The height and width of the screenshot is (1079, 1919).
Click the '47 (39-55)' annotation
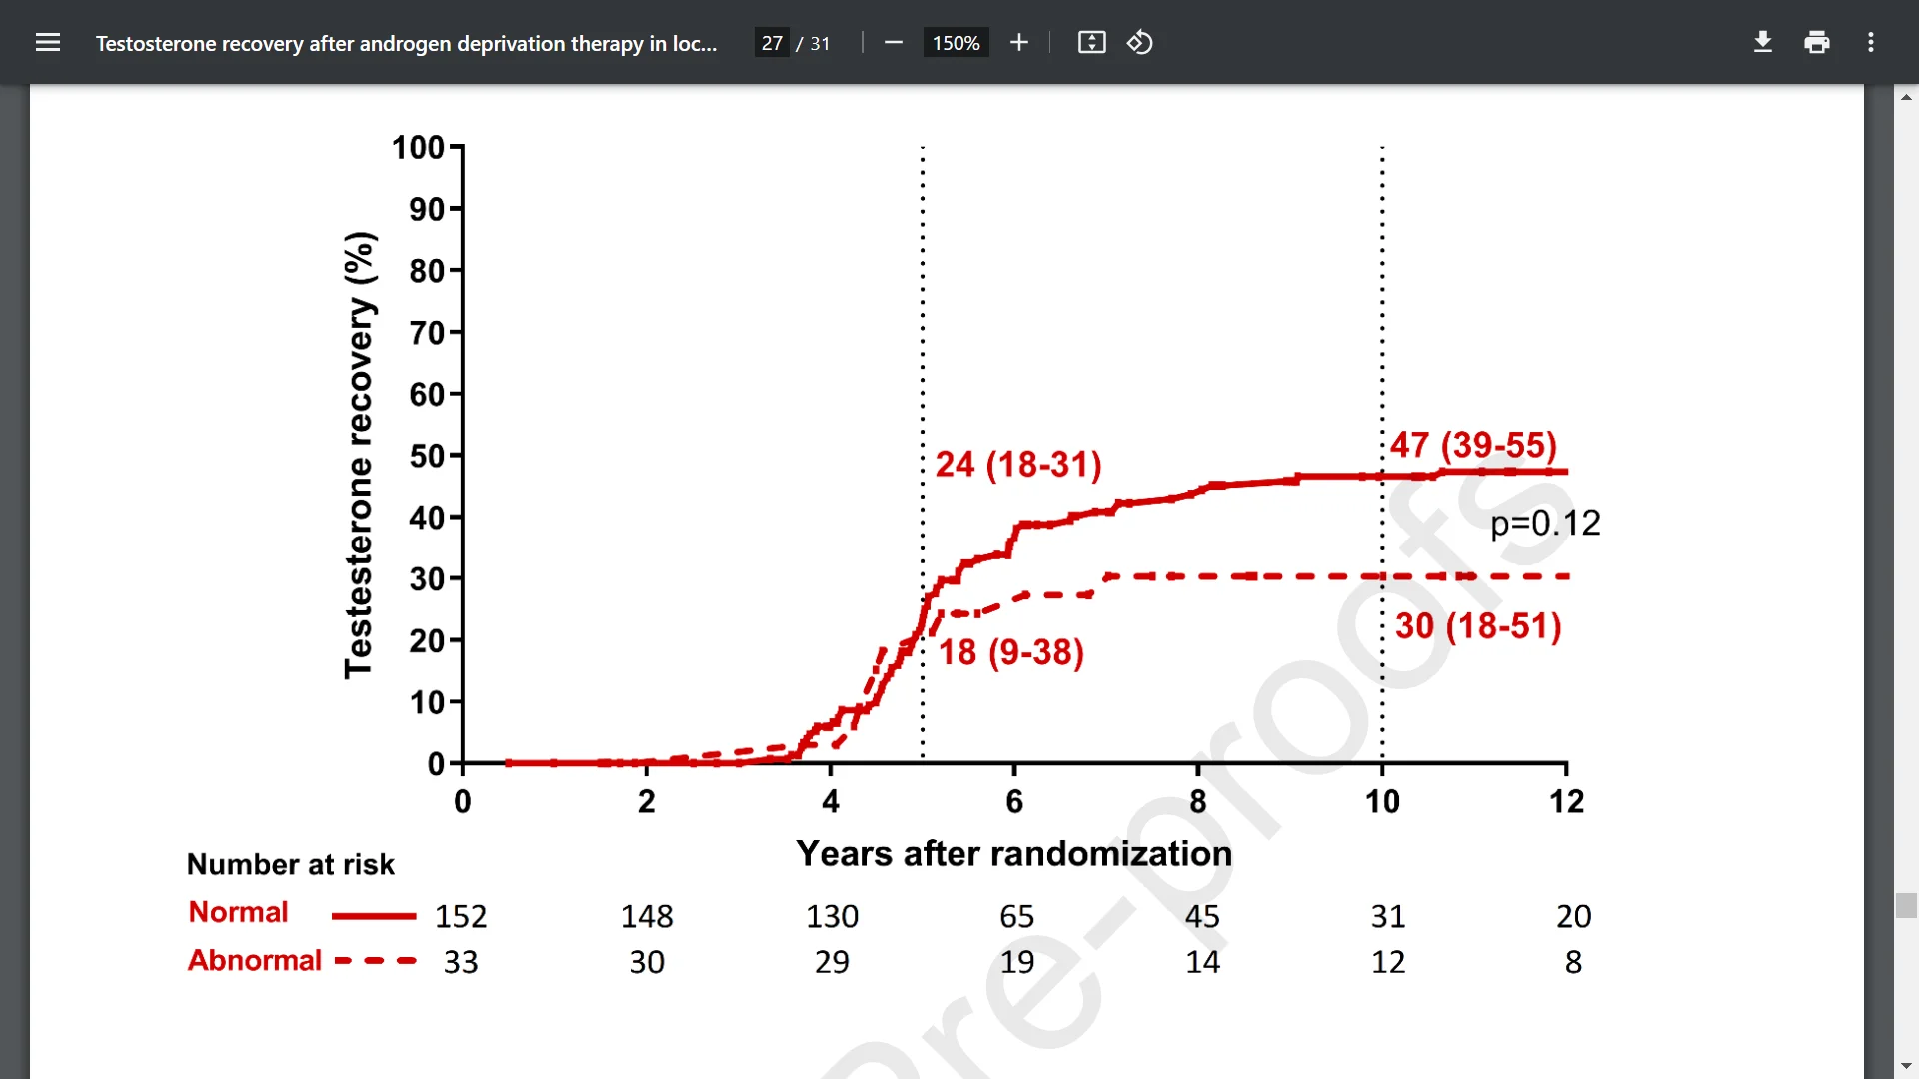pos(1473,444)
